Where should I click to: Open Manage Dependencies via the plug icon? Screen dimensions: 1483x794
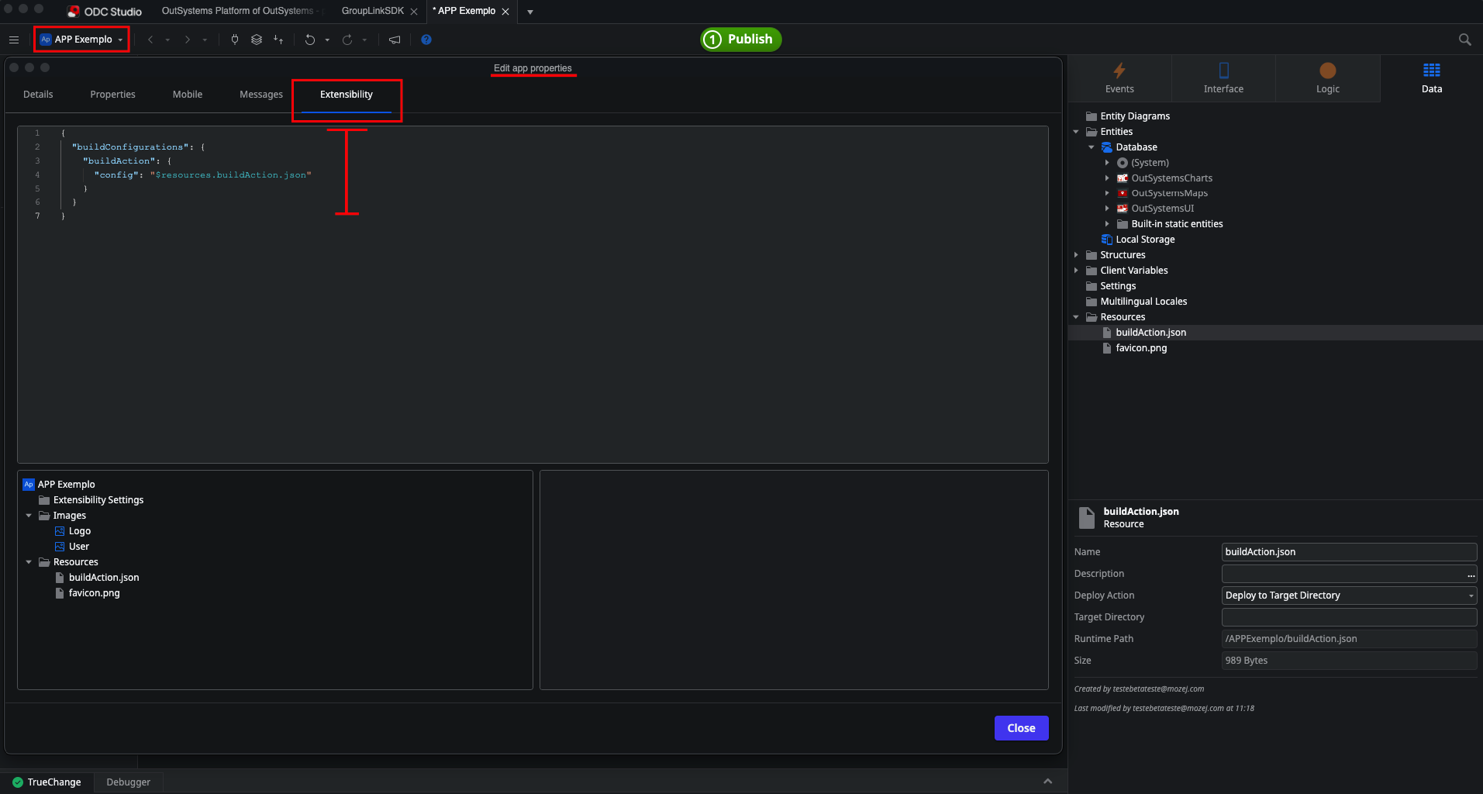(235, 40)
